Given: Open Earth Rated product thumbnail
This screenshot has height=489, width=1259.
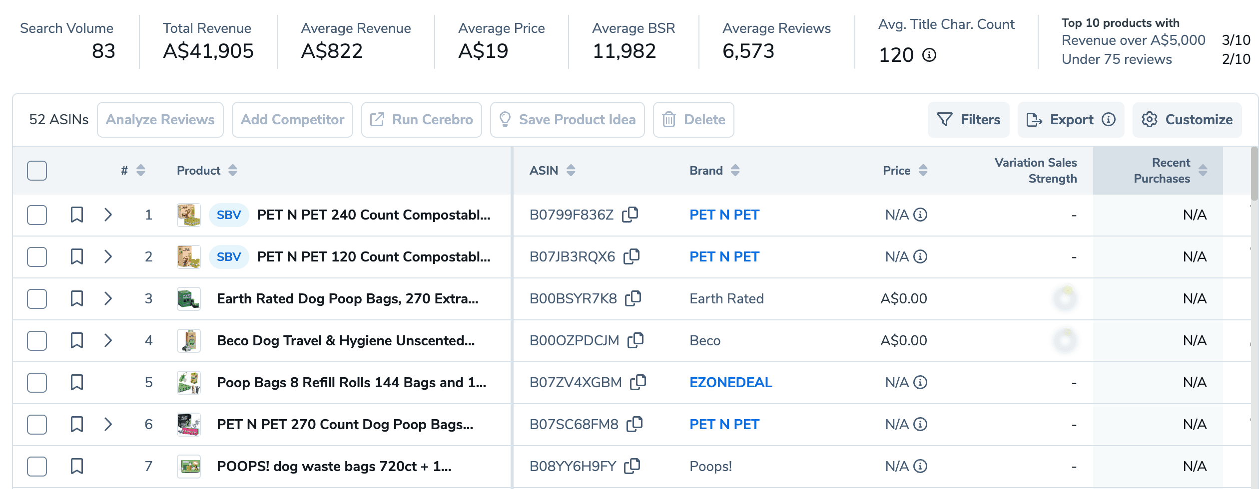Looking at the screenshot, I should pos(189,298).
